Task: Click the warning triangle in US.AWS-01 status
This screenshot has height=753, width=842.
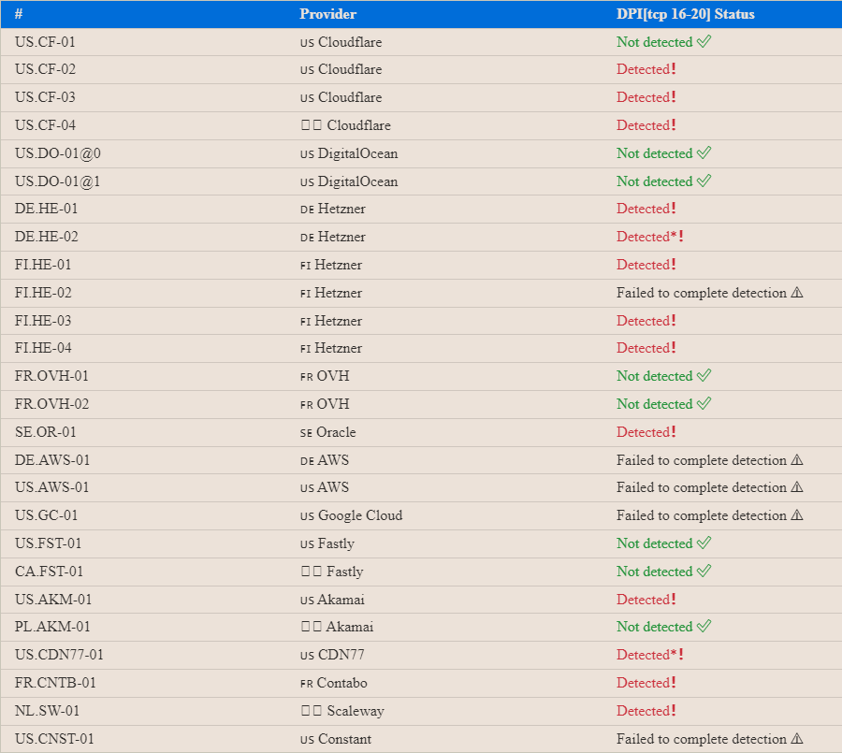Action: tap(797, 487)
